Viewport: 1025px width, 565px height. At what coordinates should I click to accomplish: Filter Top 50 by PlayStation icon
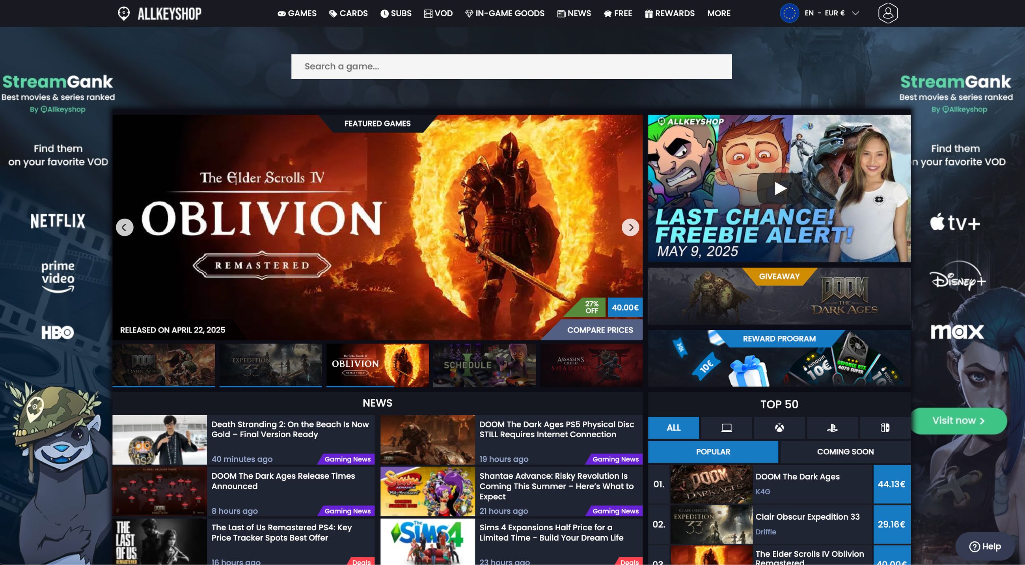pyautogui.click(x=832, y=428)
